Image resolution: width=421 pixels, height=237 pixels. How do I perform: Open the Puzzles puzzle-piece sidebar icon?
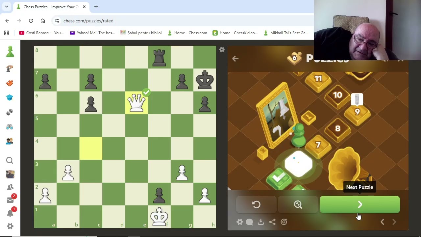10,83
